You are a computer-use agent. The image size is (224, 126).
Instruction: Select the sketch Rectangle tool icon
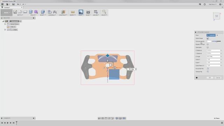point(25,12)
